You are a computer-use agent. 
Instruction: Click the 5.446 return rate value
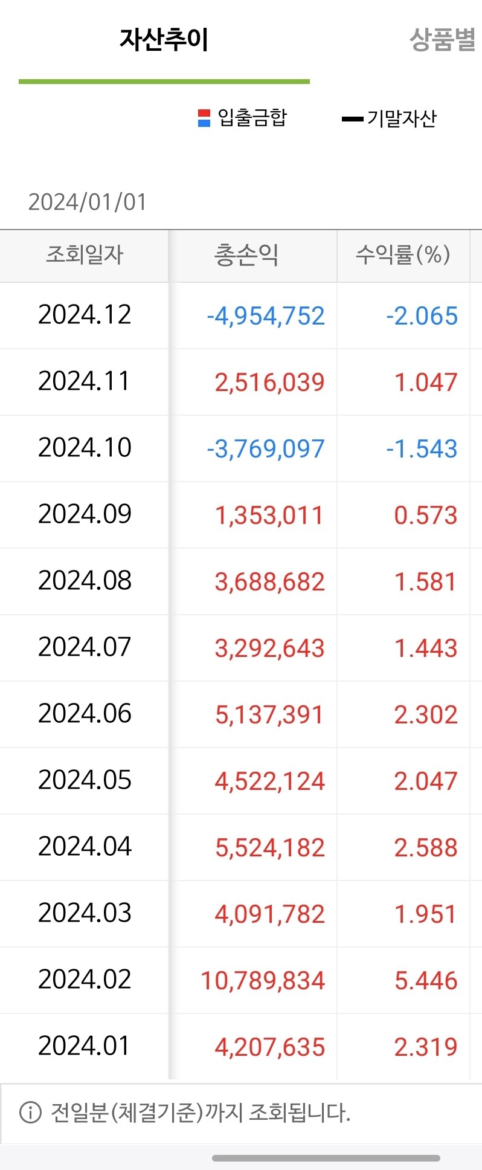[426, 981]
